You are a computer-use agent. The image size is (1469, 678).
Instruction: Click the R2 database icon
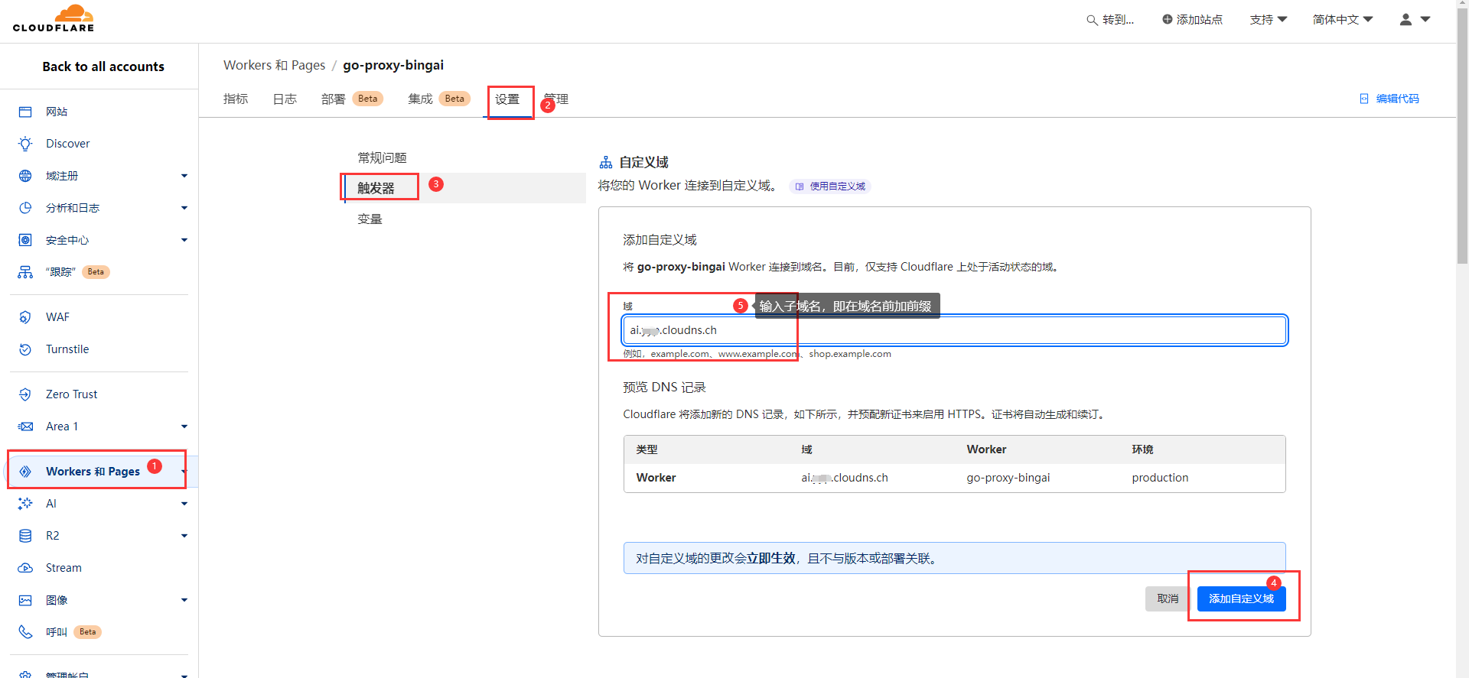(x=25, y=536)
